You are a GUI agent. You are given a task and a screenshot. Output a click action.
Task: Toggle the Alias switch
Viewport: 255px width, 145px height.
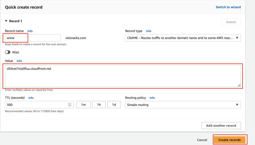(x=8, y=52)
